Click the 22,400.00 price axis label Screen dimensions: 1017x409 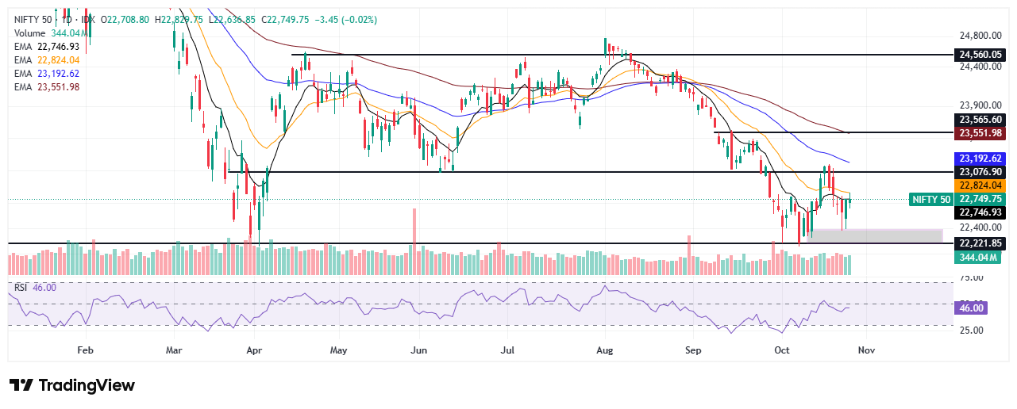click(x=981, y=227)
